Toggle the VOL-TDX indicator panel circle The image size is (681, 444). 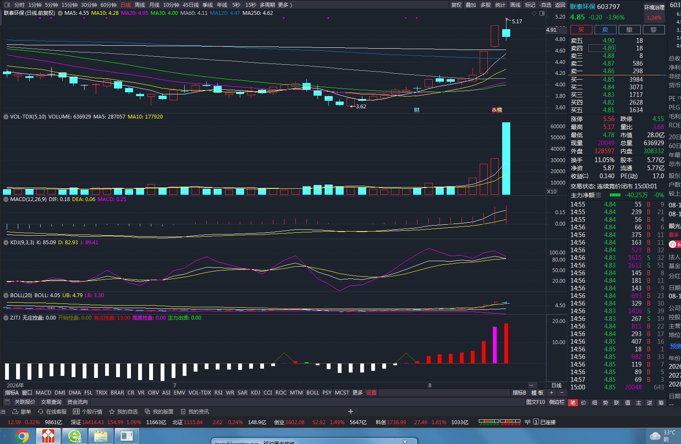6,116
